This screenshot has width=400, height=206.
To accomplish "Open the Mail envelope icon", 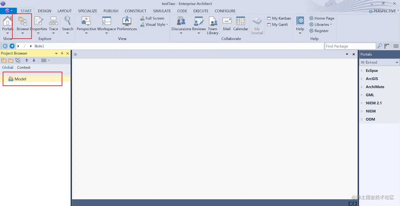I will point(227,21).
